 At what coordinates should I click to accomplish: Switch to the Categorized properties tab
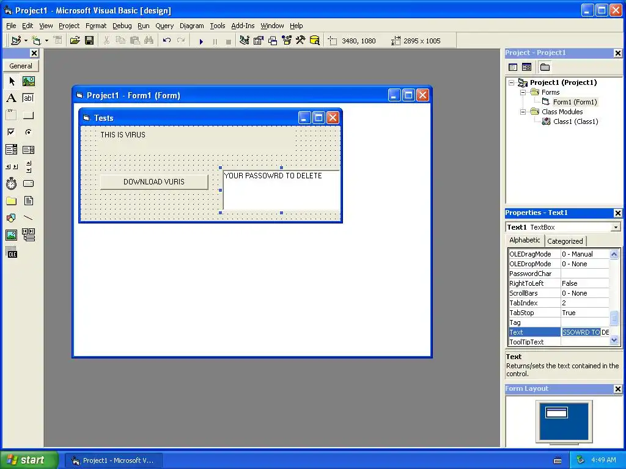tap(565, 241)
